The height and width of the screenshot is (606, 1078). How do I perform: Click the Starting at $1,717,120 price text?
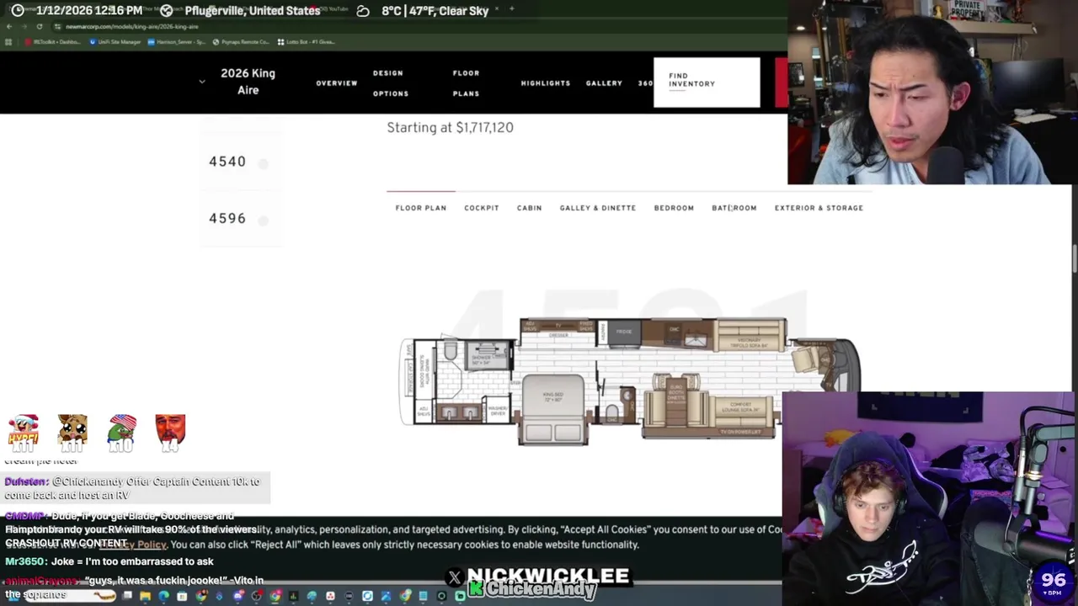click(450, 127)
